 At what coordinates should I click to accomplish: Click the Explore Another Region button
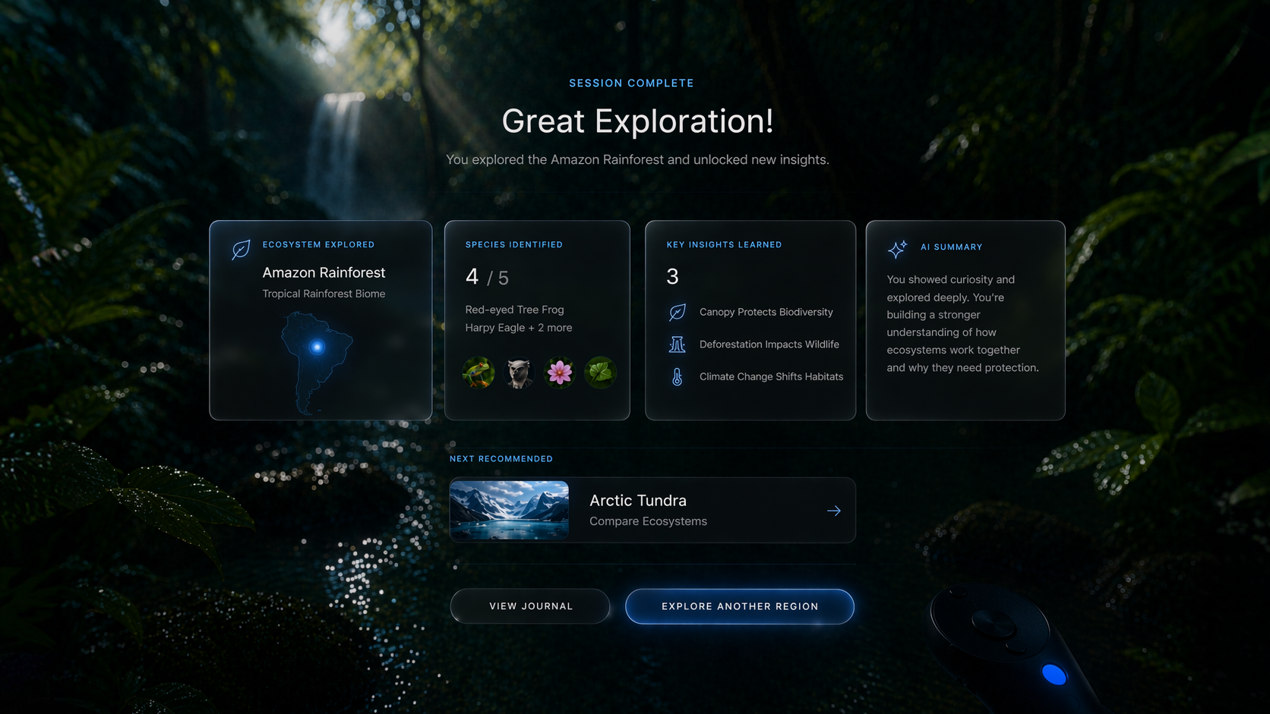740,606
